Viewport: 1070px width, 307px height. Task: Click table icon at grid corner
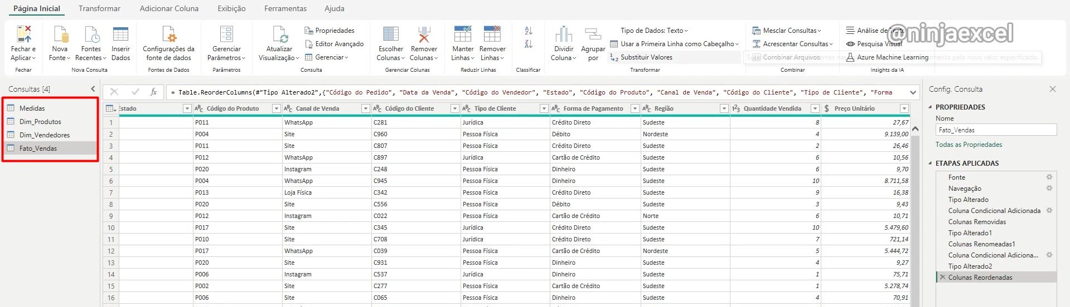tap(110, 108)
